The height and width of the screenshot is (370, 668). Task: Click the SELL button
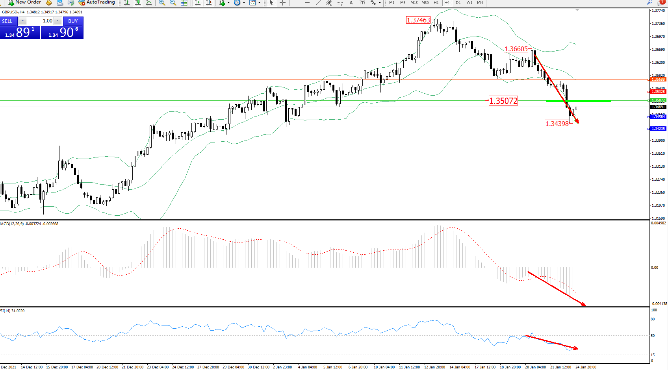pos(7,21)
